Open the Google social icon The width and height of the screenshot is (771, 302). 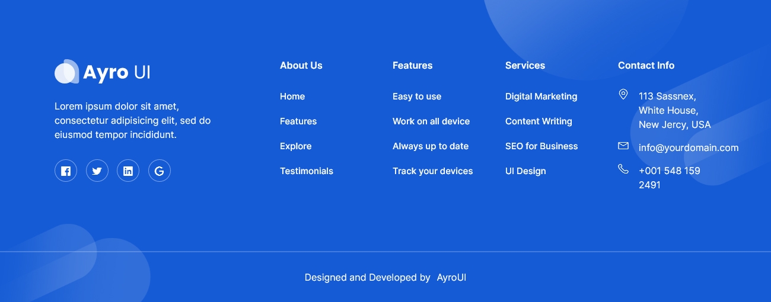tap(159, 171)
